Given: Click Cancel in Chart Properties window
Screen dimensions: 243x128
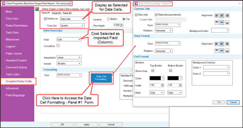Looking at the screenshot, I should pyautogui.click(x=111, y=124).
